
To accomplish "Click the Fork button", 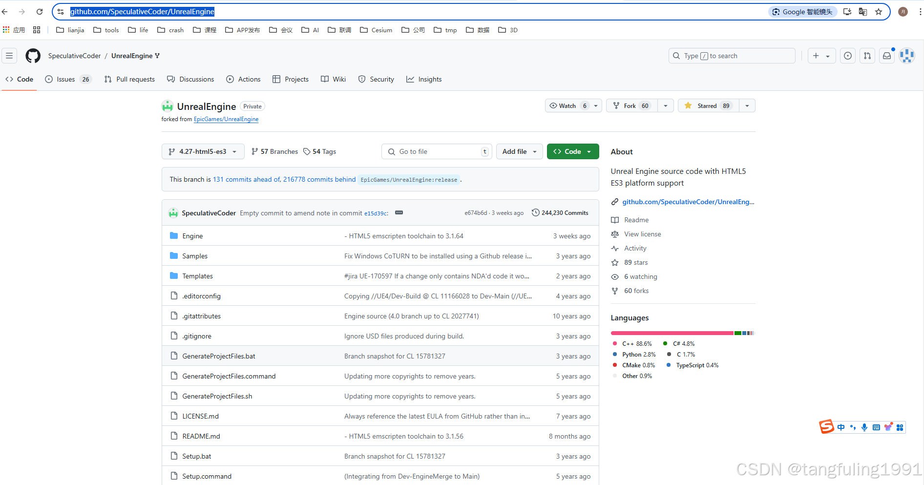I will (632, 105).
